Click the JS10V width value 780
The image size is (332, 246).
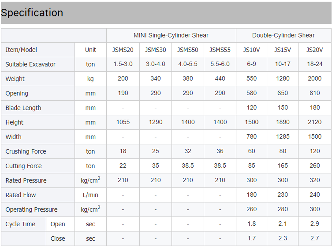click(251, 136)
